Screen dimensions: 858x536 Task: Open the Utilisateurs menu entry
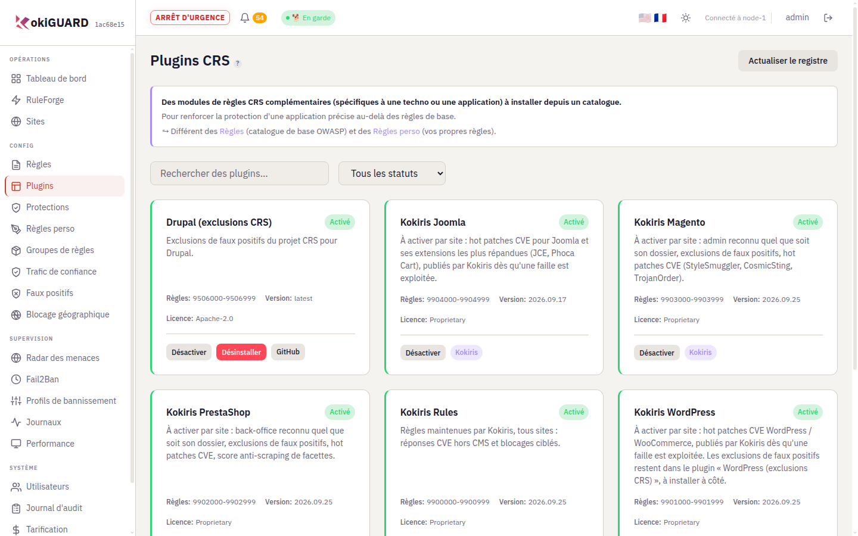[64, 487]
